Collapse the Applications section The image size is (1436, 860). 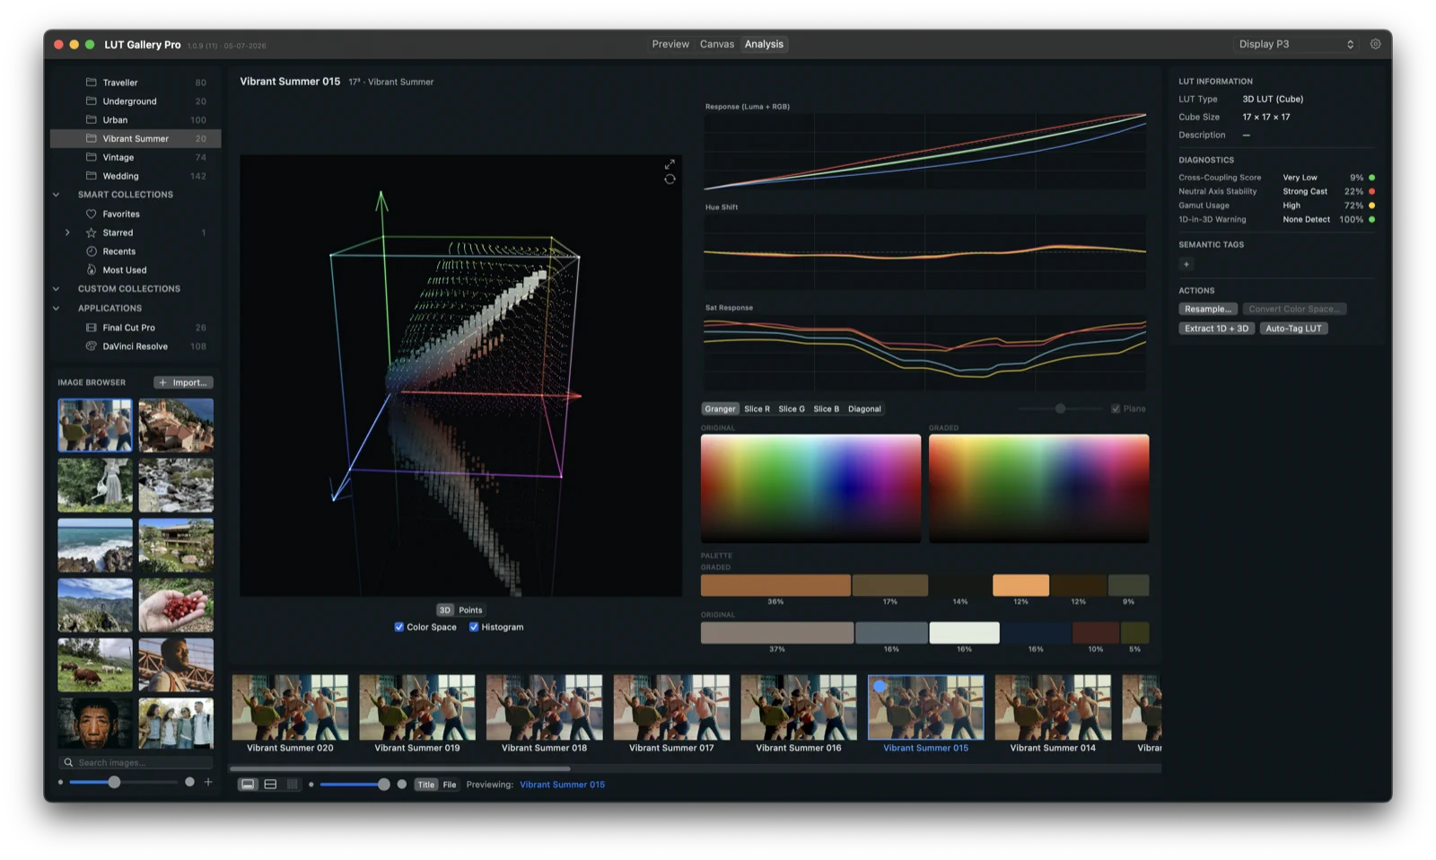[x=56, y=308]
